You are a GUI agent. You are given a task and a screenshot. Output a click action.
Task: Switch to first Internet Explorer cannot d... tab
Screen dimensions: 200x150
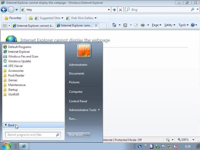click(33, 26)
